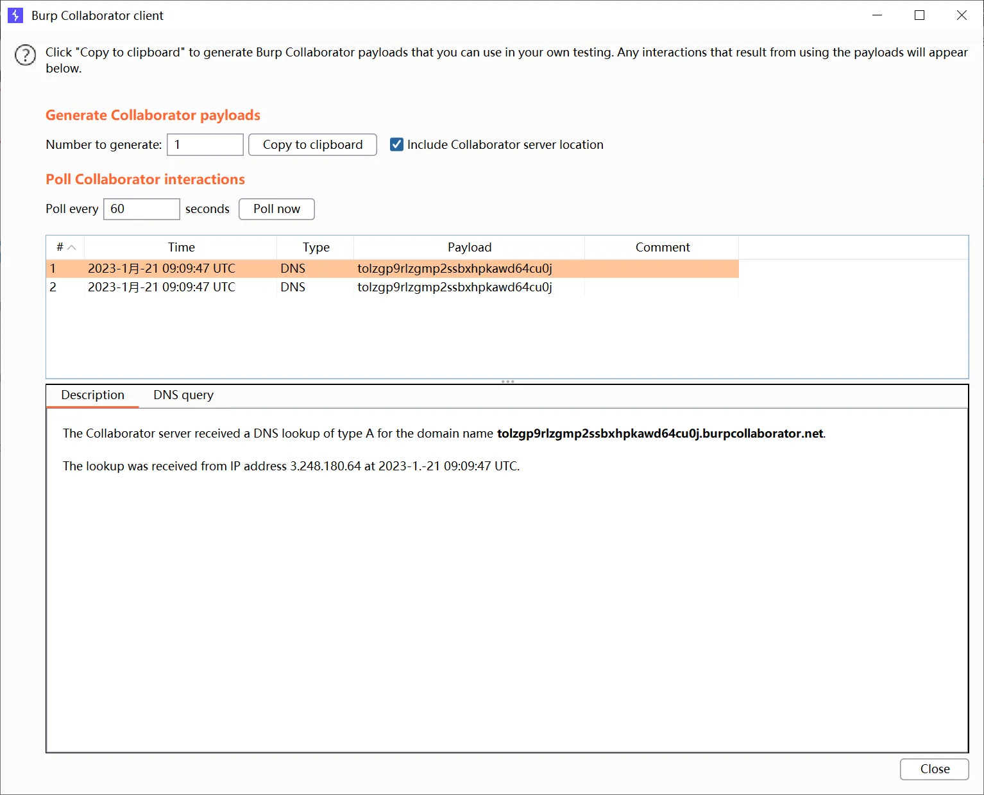Click the timestamp in row 1

click(x=162, y=269)
